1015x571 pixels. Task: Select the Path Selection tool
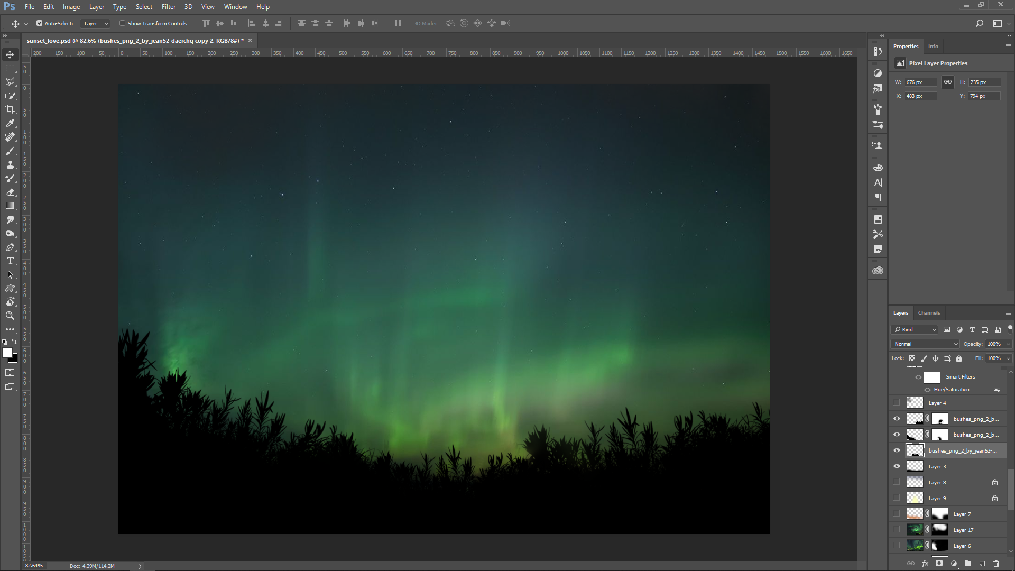[x=10, y=274]
